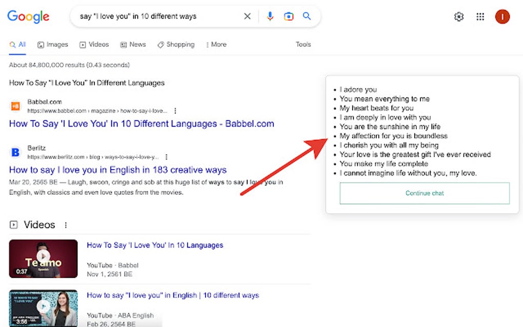Open Berlitz 183 creative ways link

tap(118, 170)
